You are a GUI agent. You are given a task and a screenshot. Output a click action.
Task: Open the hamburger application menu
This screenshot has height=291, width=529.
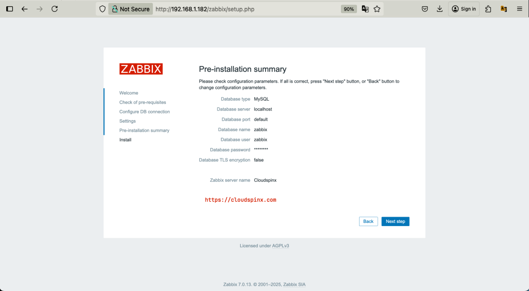click(520, 9)
